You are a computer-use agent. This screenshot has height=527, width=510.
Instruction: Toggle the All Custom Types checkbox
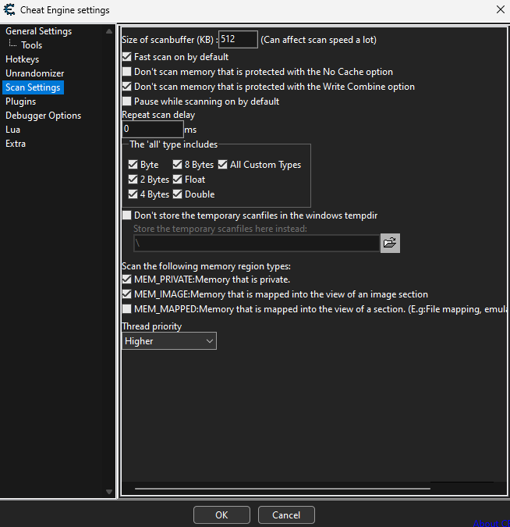[222, 165]
